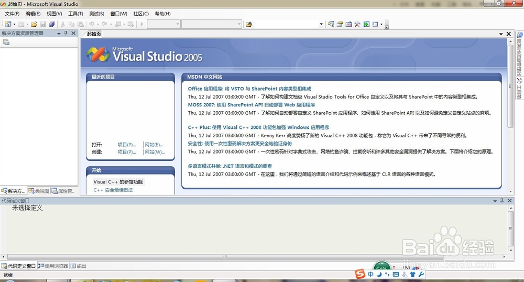Expand the Add New Item dropdown arrow

[27, 24]
